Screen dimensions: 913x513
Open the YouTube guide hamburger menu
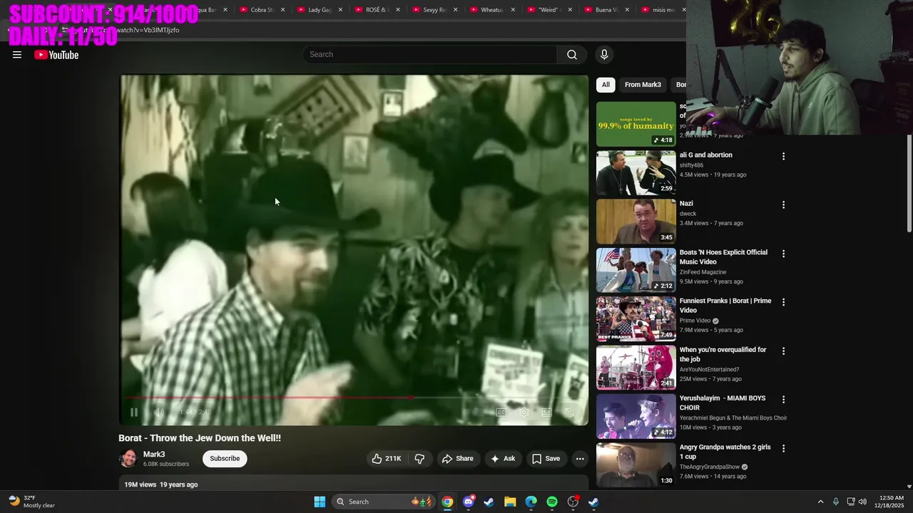click(17, 55)
